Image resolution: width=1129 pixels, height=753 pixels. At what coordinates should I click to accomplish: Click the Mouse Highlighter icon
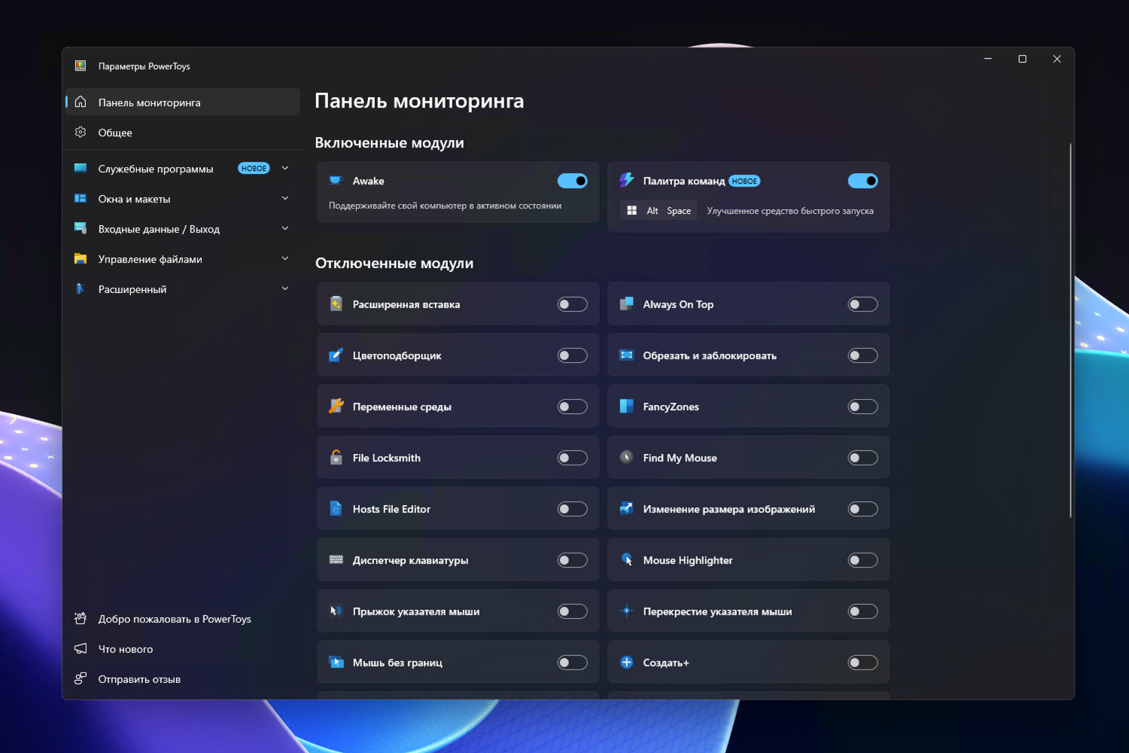pyautogui.click(x=626, y=560)
